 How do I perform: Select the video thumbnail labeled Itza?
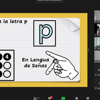pos(97,43)
